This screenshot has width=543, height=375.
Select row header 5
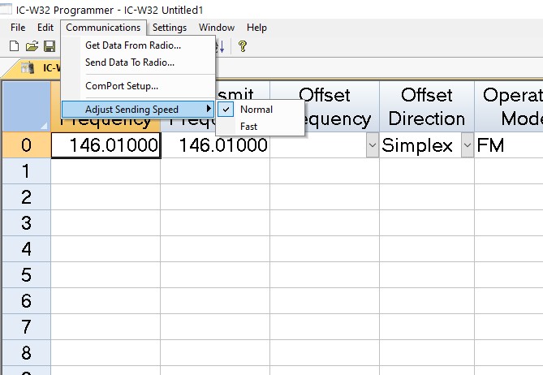26,275
